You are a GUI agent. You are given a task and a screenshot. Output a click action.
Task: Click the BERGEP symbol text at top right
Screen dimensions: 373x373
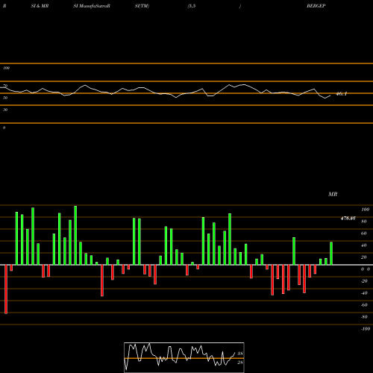[x=316, y=6]
